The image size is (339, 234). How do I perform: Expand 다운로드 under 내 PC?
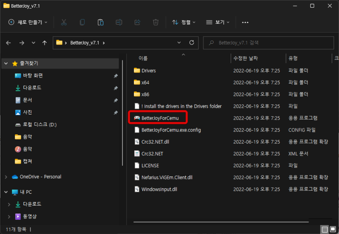coord(9,204)
